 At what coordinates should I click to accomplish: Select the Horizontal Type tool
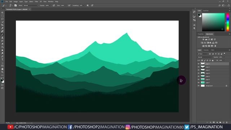(2, 60)
